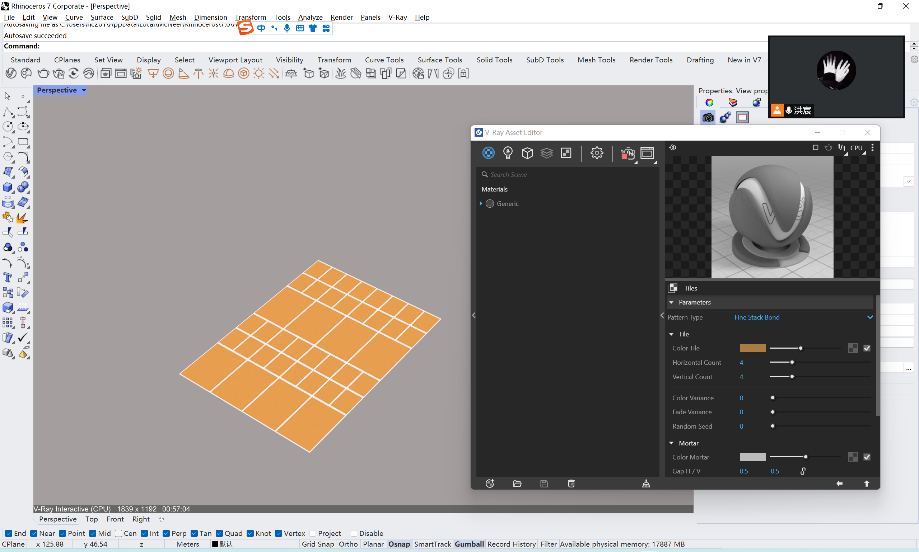Switch to the Surface Tools toolbar tab
Screen dimensions: 919x552
(440, 60)
